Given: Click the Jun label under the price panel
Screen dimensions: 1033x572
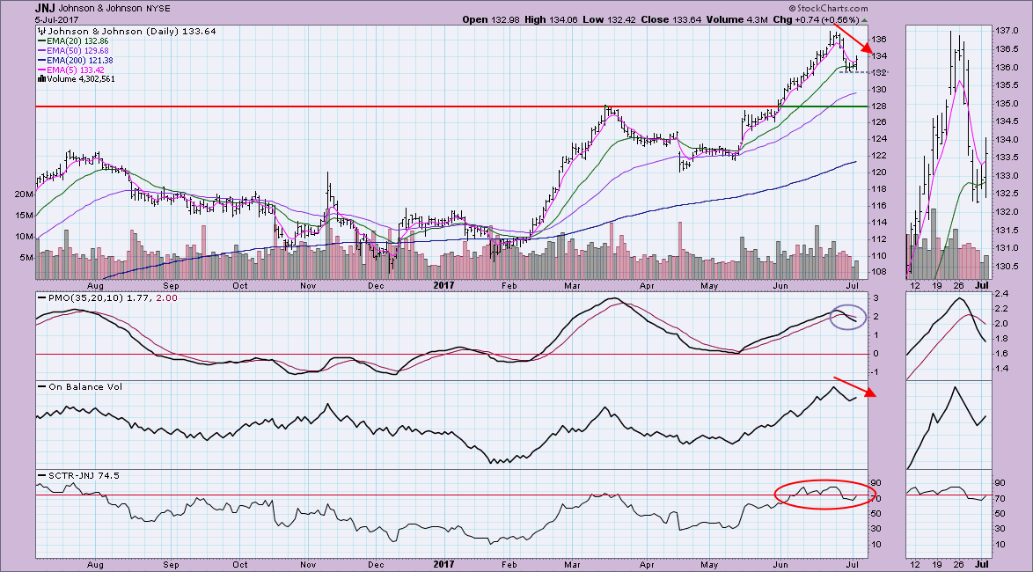Looking at the screenshot, I should (780, 287).
